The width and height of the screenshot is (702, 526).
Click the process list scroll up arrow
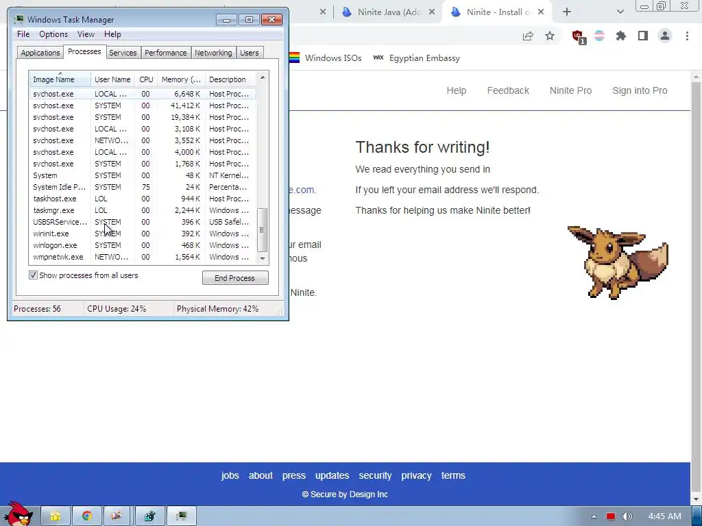[x=263, y=77]
